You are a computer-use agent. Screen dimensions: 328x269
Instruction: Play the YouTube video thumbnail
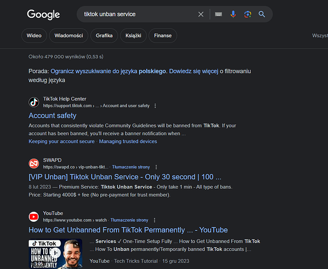coord(55,253)
